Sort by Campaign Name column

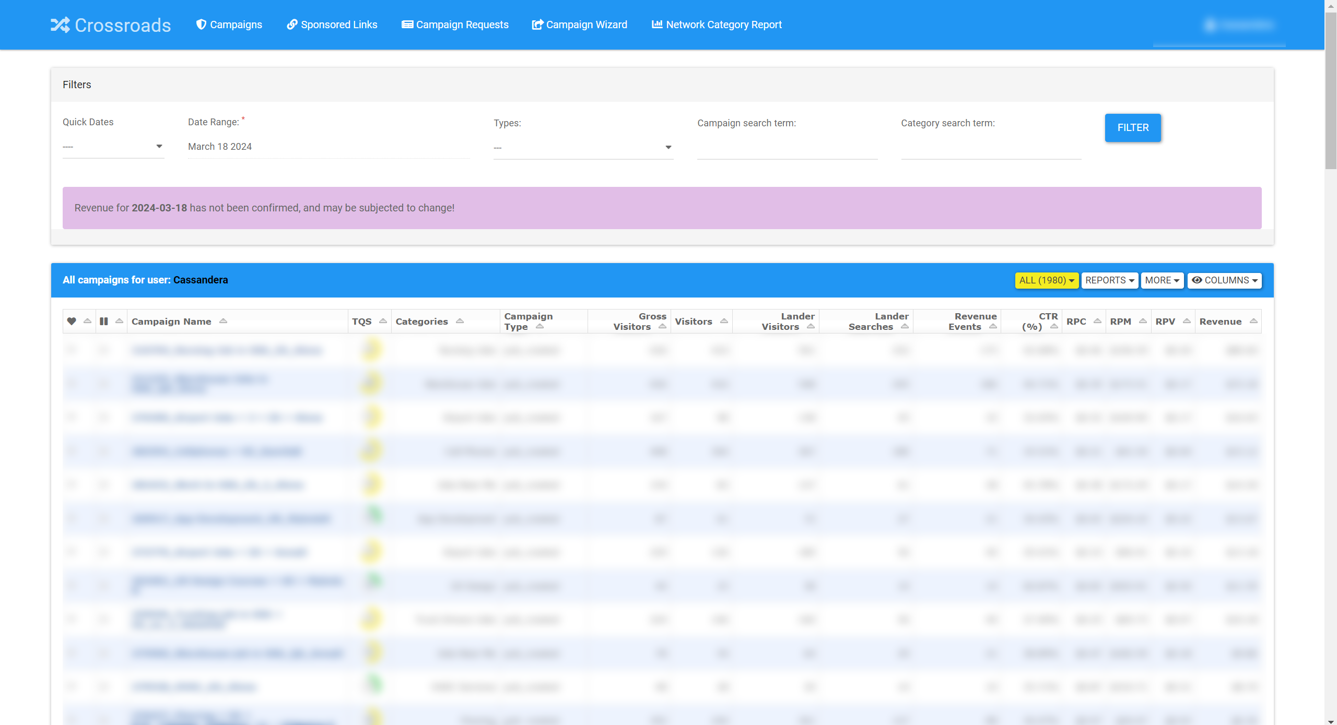click(238, 322)
